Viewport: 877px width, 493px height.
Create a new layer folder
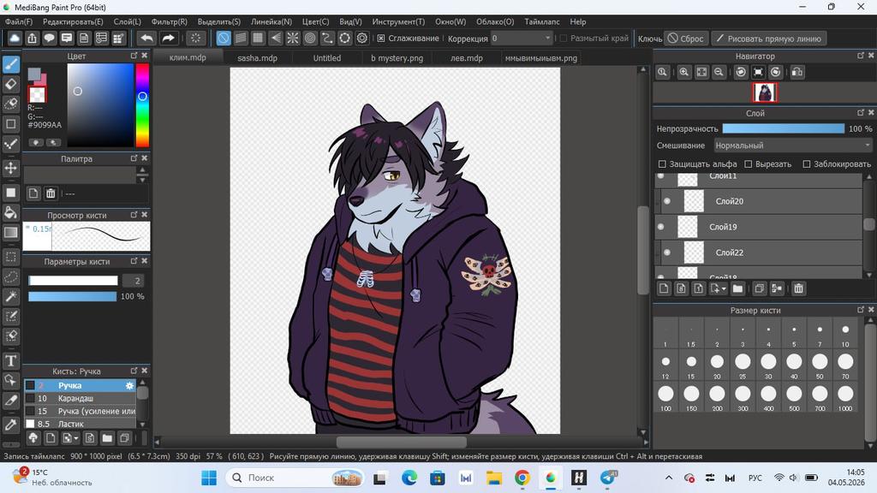(737, 288)
